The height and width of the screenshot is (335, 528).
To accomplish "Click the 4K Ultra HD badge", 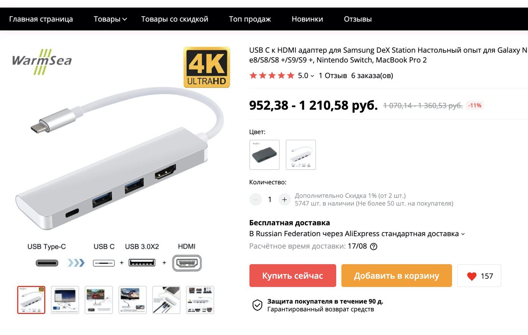I will 207,67.
